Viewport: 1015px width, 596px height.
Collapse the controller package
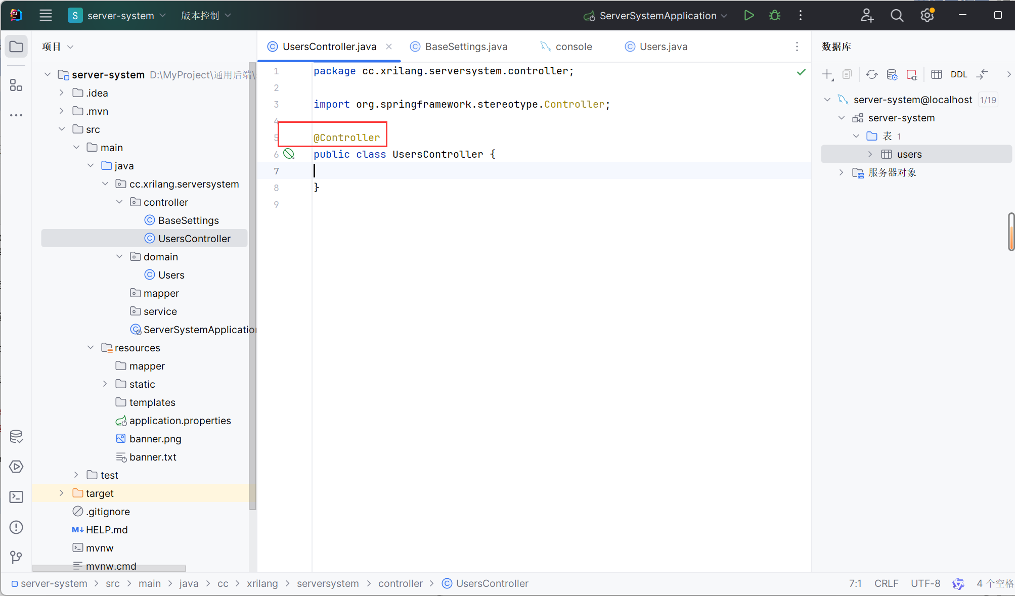(x=119, y=202)
